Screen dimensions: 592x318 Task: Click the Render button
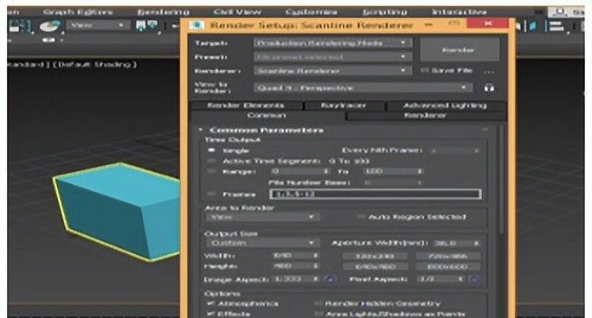460,50
